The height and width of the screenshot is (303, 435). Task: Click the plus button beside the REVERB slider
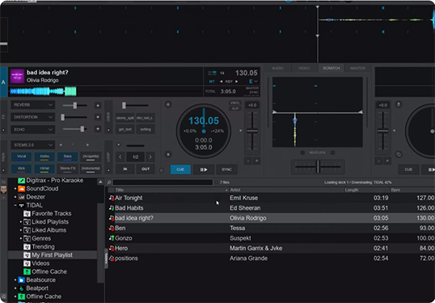tap(97, 105)
